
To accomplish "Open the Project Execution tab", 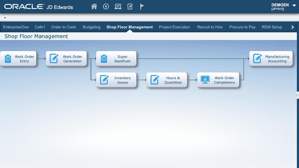I will pyautogui.click(x=175, y=27).
